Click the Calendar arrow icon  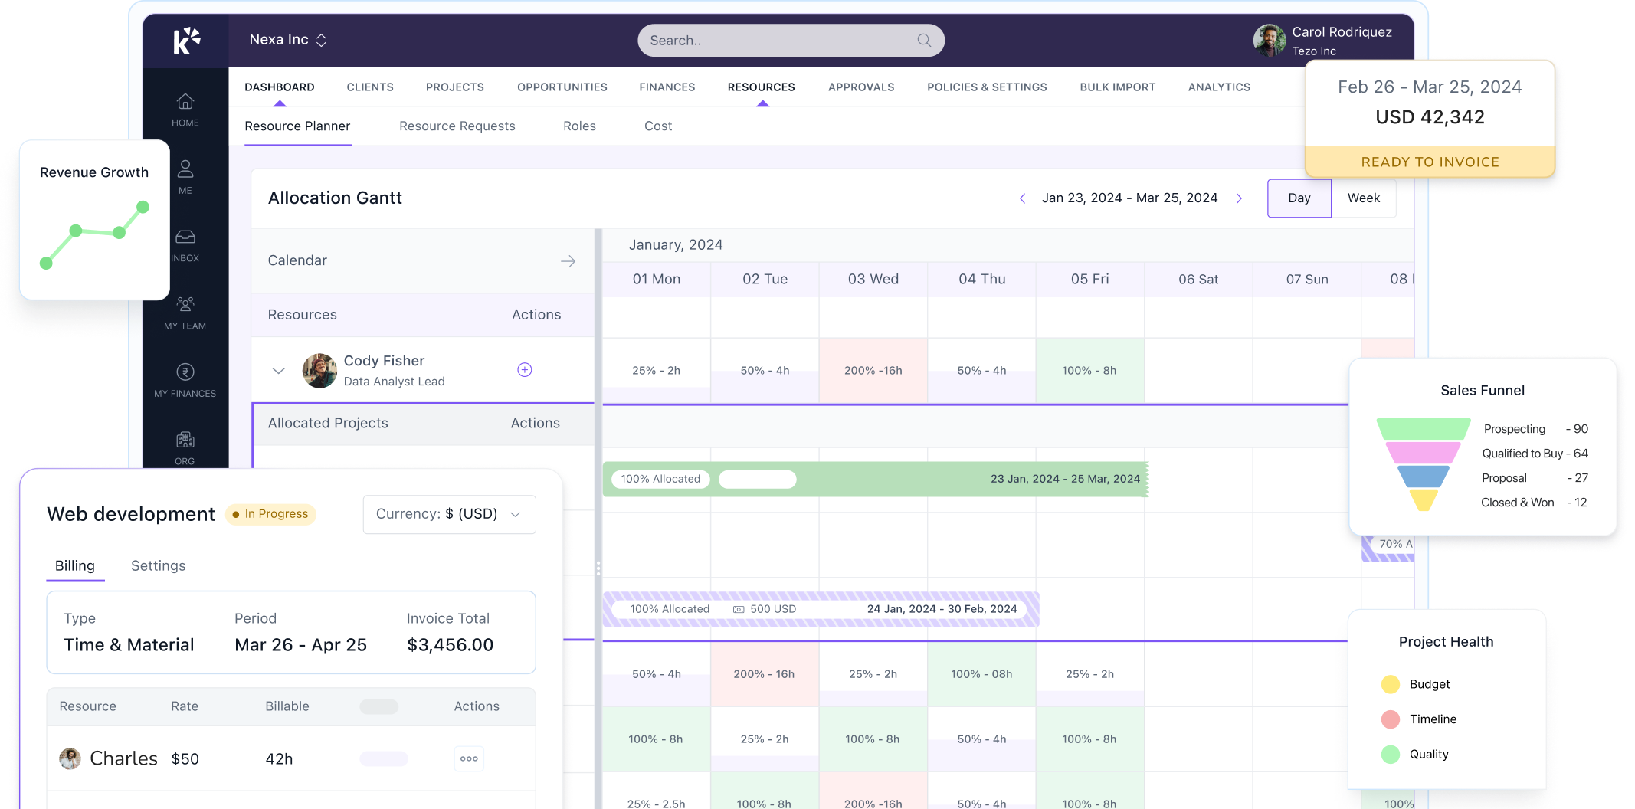tap(568, 261)
